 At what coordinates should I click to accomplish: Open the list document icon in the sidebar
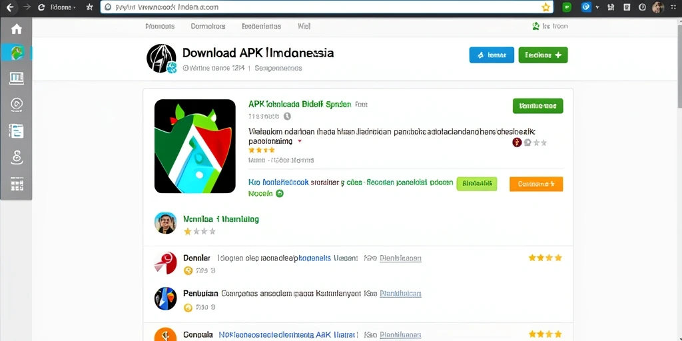(17, 131)
